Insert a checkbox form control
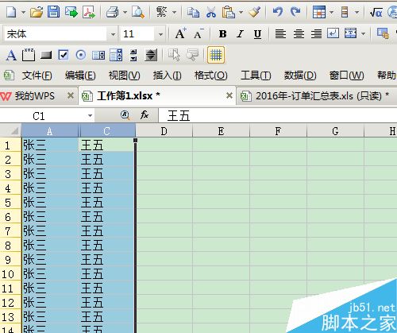397x333 pixels. [64, 55]
